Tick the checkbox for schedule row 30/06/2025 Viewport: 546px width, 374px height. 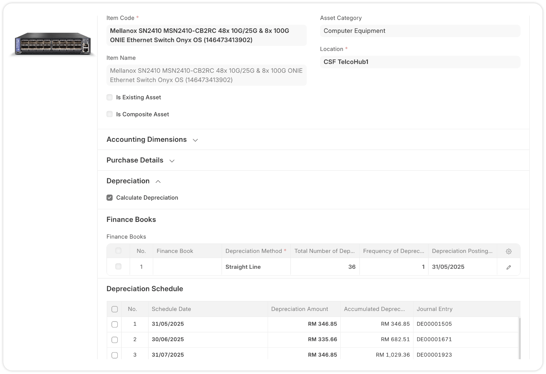(114, 340)
